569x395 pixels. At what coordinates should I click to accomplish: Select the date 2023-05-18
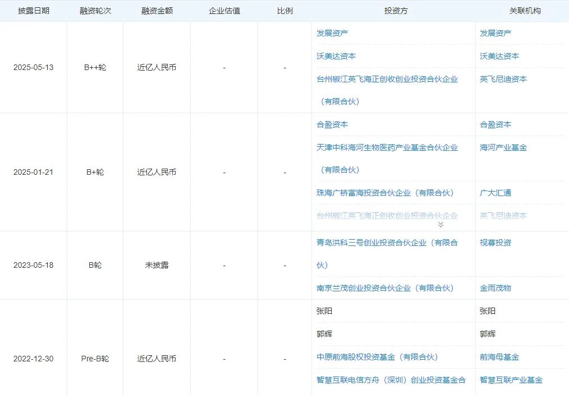point(33,265)
